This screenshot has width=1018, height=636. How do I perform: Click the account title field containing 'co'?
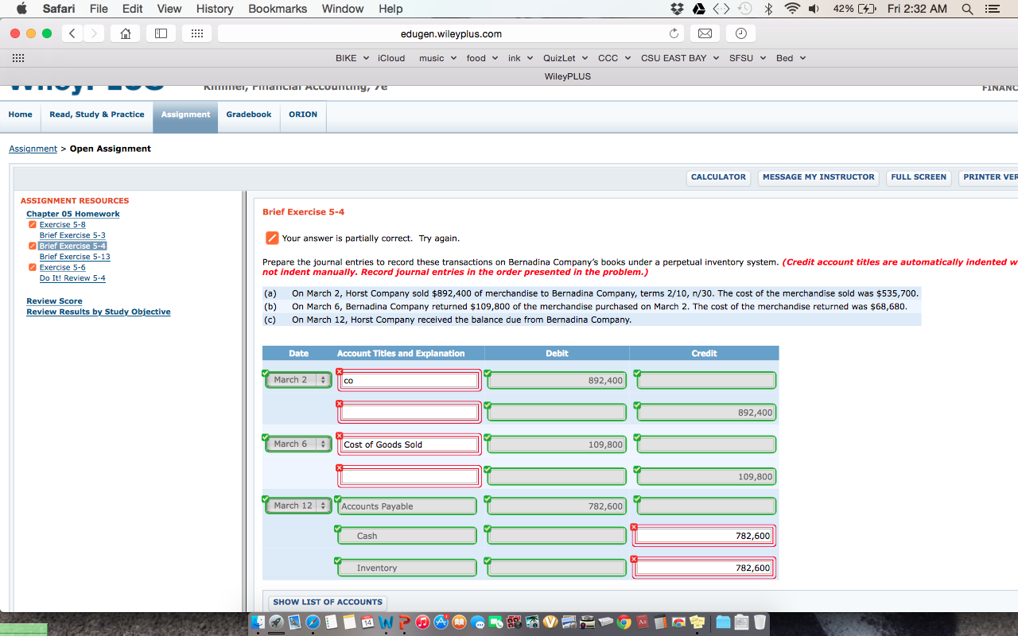click(x=409, y=381)
